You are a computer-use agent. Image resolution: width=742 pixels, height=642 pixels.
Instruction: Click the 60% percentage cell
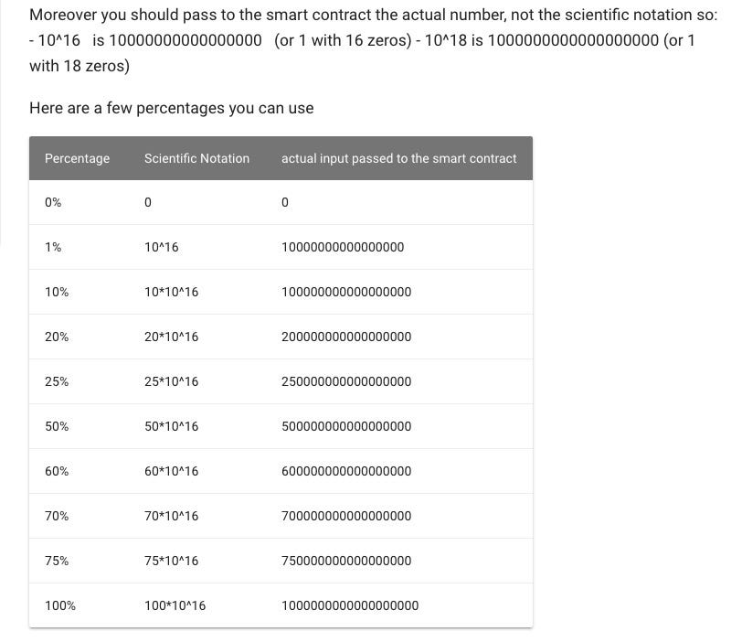(57, 471)
